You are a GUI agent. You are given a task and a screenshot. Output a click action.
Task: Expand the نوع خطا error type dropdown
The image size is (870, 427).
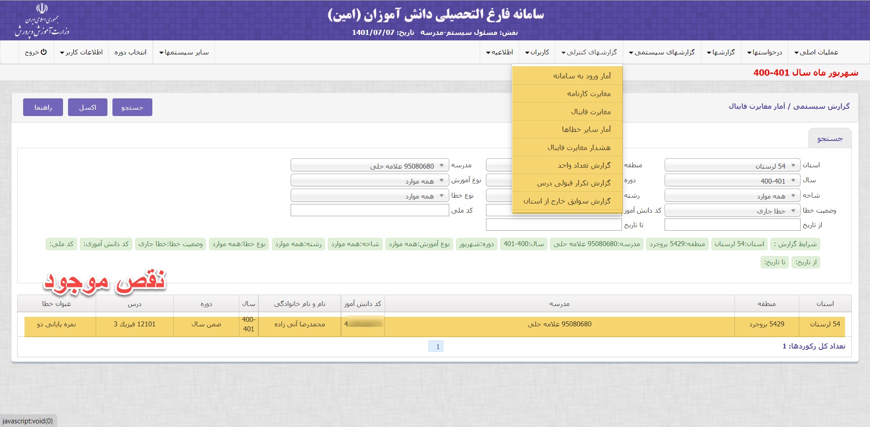point(369,196)
